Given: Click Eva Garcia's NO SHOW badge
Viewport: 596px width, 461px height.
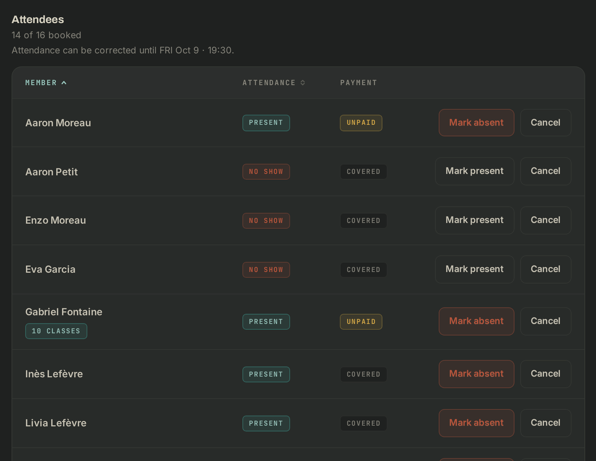Looking at the screenshot, I should pyautogui.click(x=266, y=270).
